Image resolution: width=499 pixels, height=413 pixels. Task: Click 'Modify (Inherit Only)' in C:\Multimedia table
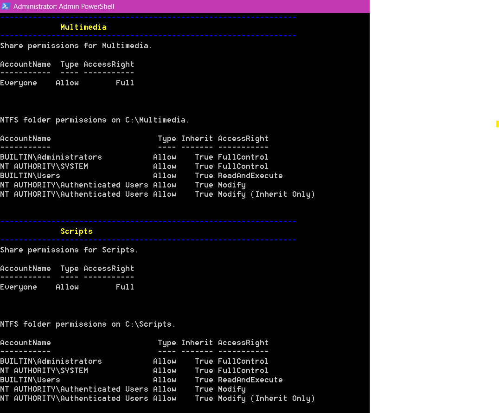pos(266,194)
